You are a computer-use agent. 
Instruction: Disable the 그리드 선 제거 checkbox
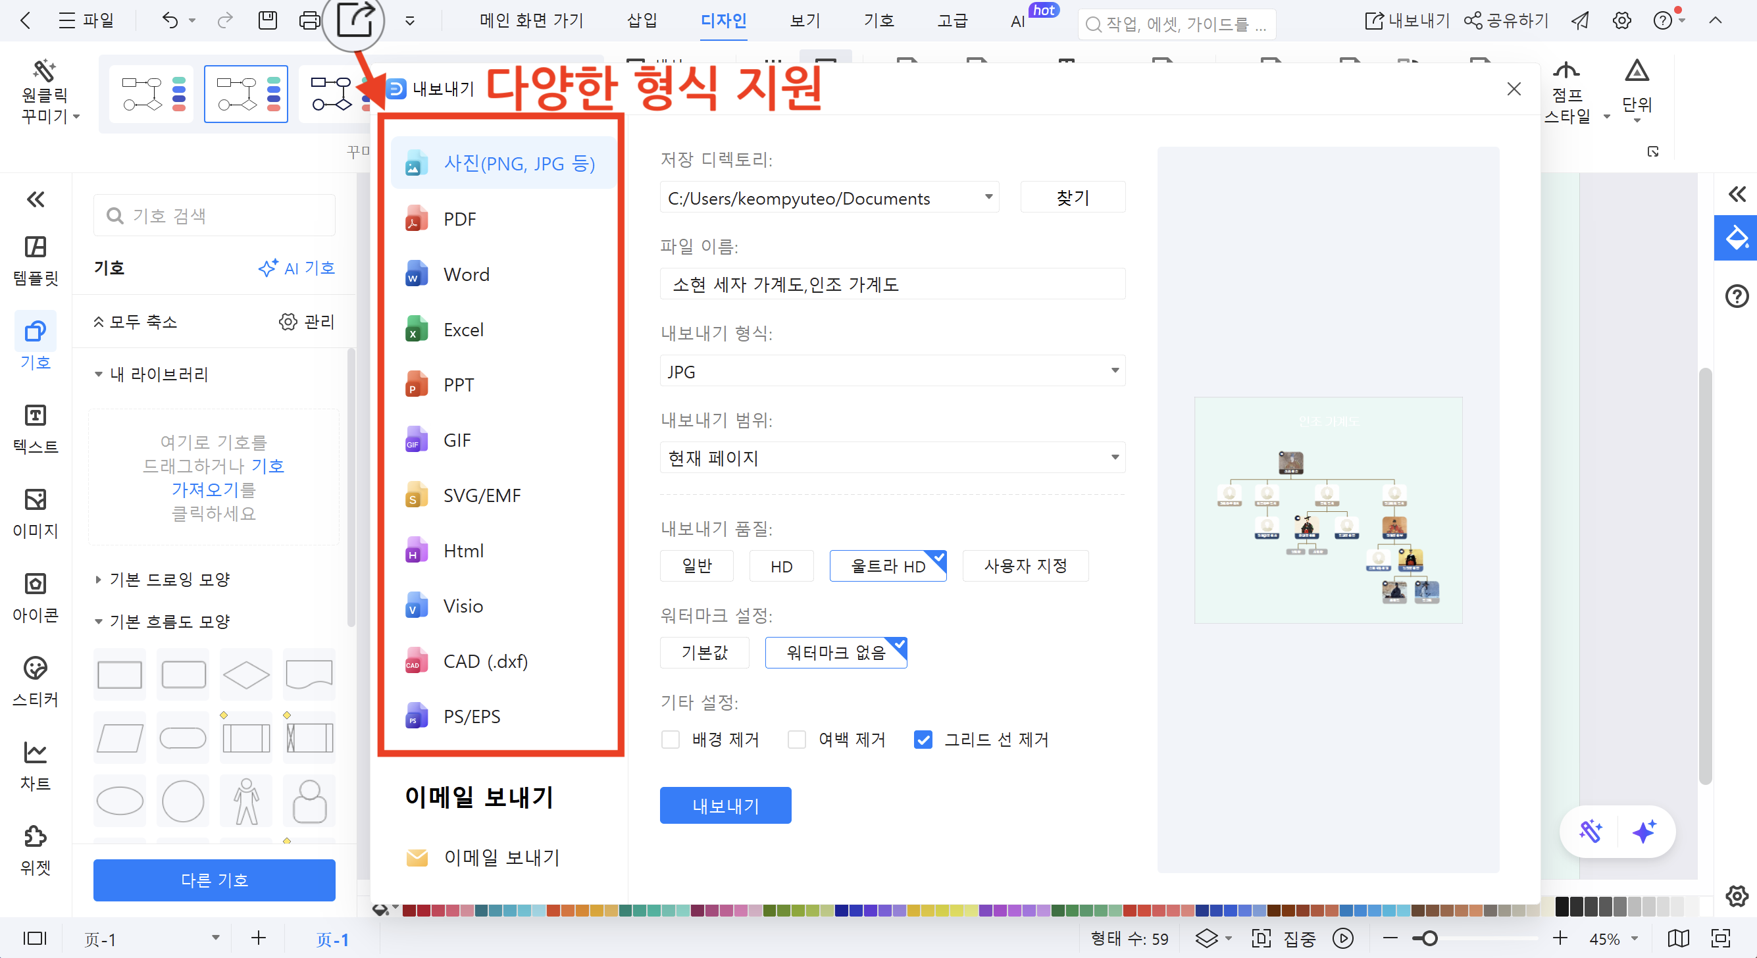tap(923, 740)
